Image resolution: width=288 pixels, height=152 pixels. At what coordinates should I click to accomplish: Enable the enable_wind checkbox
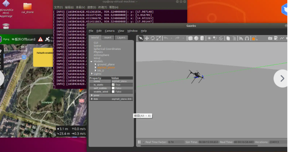click(x=113, y=91)
